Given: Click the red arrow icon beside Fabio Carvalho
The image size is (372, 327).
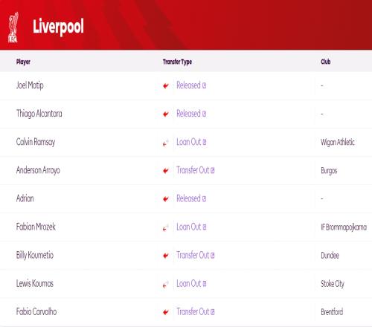Looking at the screenshot, I should pos(166,312).
